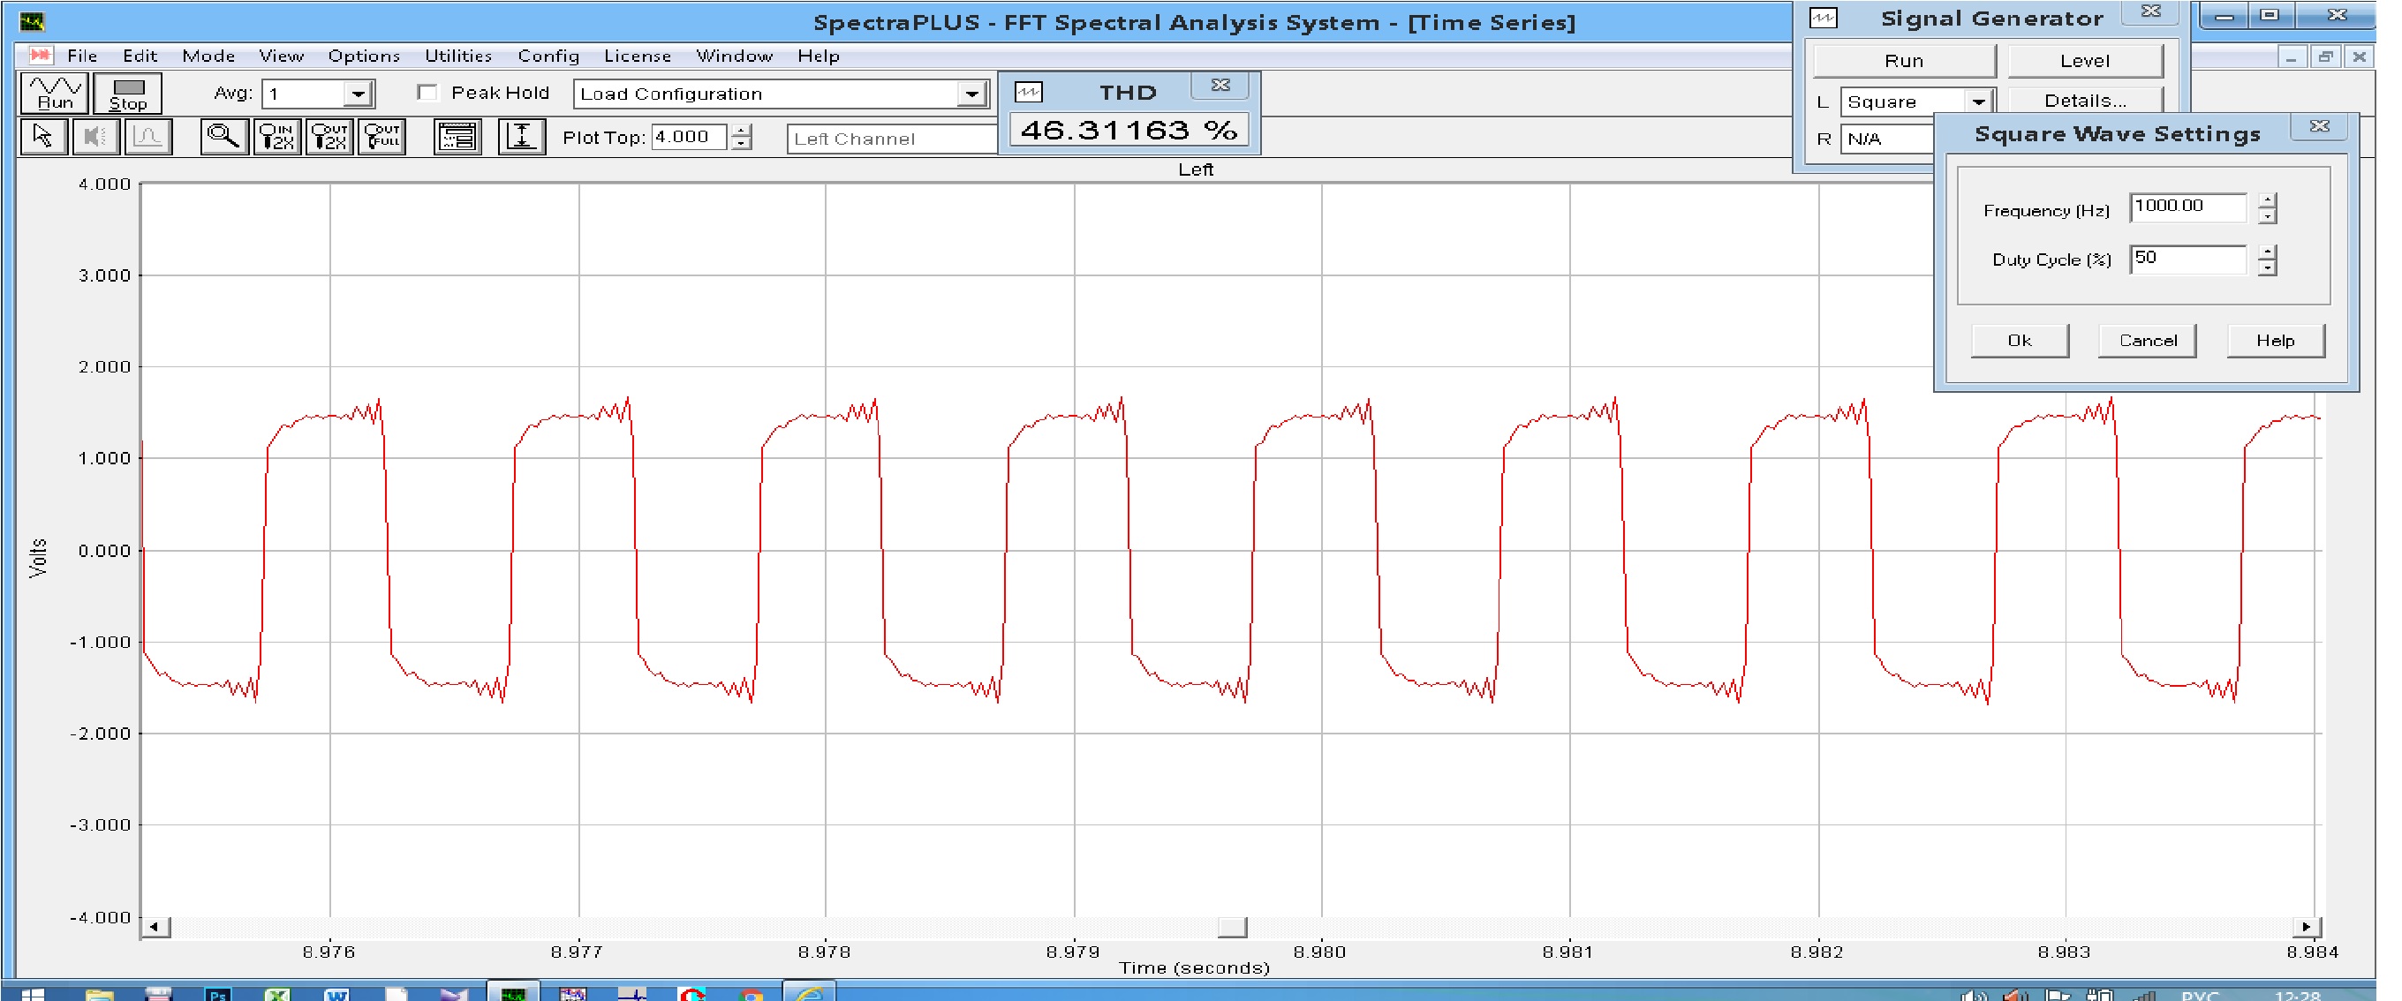The width and height of the screenshot is (2402, 1001).
Task: Select the arrow pointer tool
Action: [x=43, y=137]
